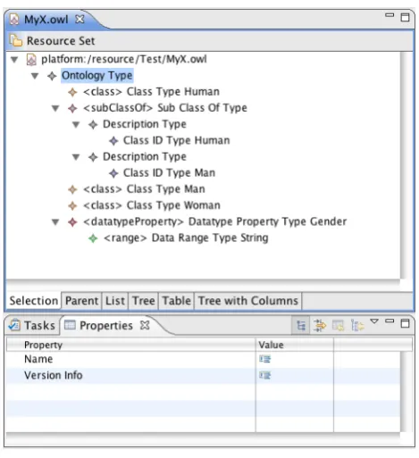Minimize the Properties view pane
The width and height of the screenshot is (419, 458).
click(390, 321)
